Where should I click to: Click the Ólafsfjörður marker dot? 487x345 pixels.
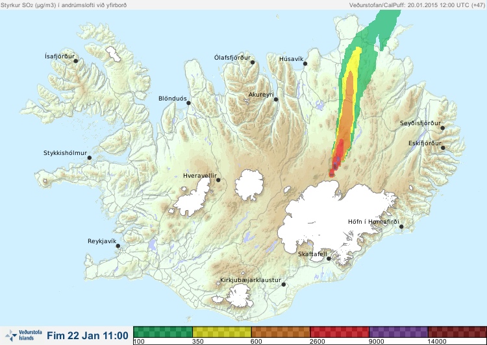click(x=253, y=62)
